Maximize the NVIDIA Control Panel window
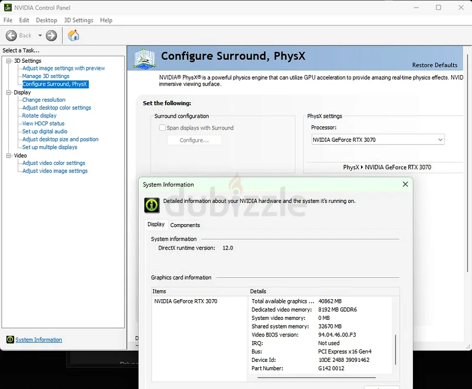 point(438,8)
